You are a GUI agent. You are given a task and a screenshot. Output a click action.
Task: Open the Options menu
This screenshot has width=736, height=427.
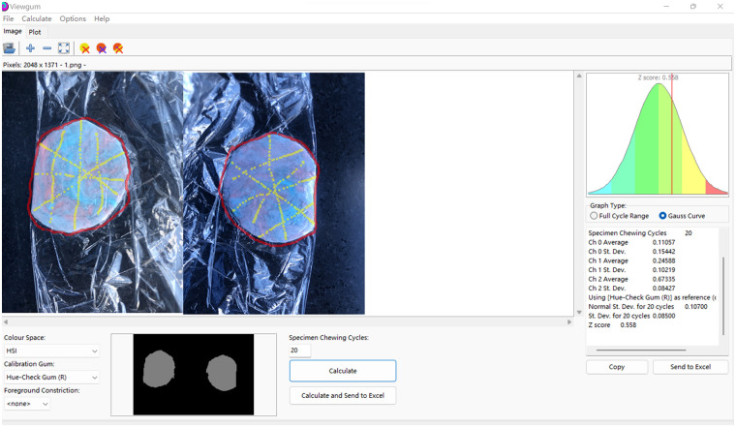pyautogui.click(x=73, y=18)
